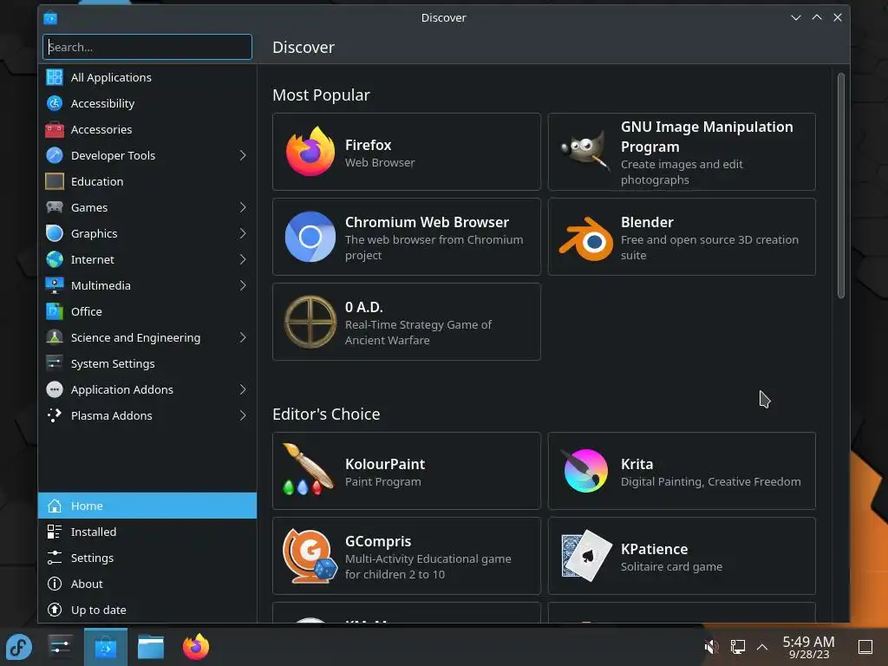The height and width of the screenshot is (666, 888).
Task: Click the KolourPaint brush icon
Action: [x=309, y=470]
